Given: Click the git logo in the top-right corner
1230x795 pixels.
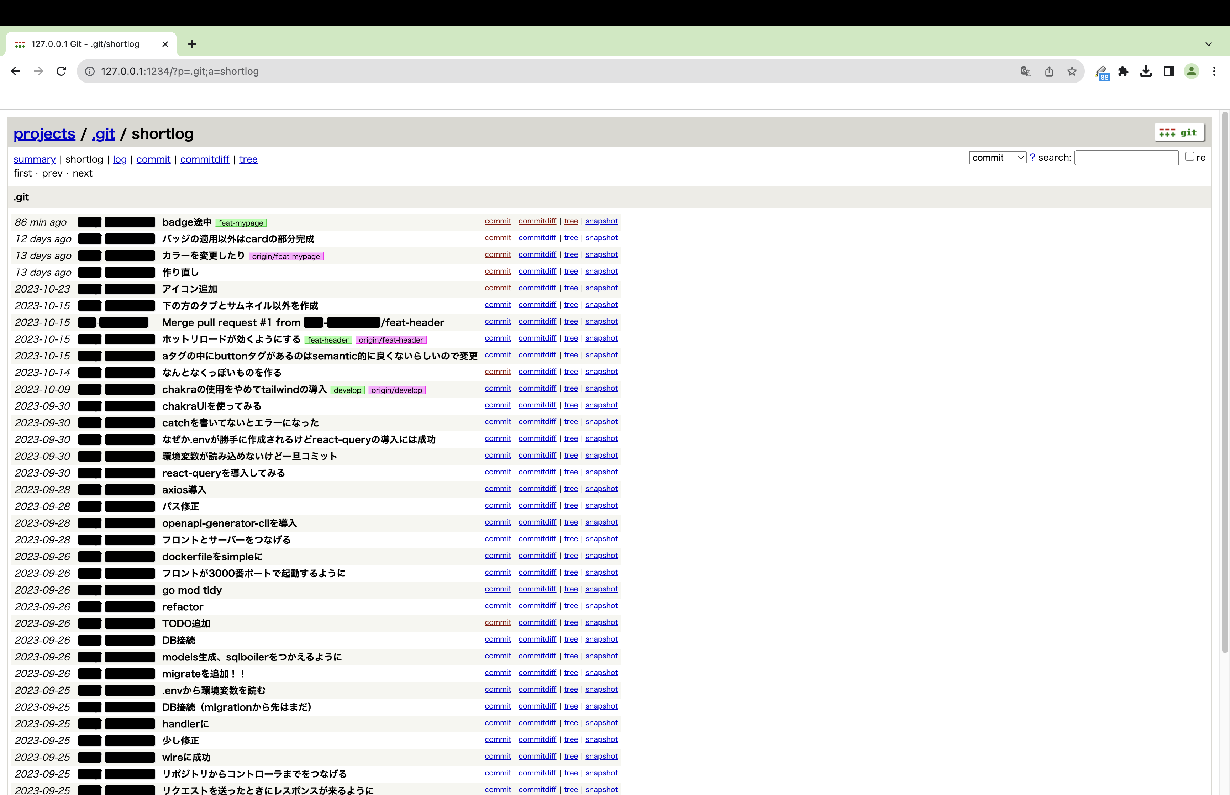Looking at the screenshot, I should 1179,132.
